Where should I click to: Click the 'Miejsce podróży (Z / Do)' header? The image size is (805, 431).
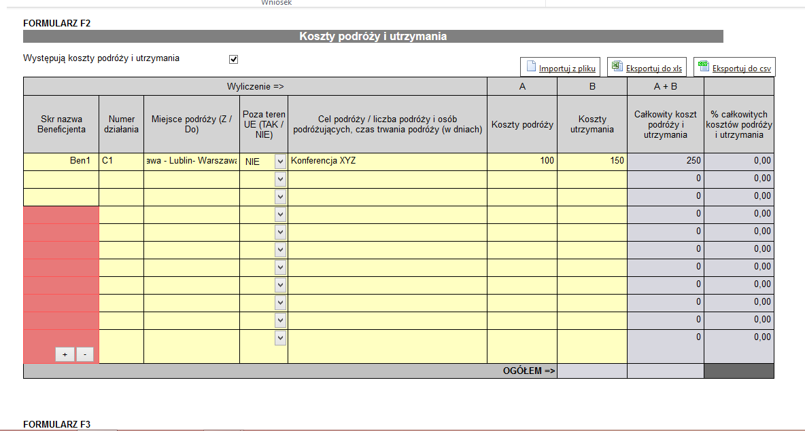point(192,124)
